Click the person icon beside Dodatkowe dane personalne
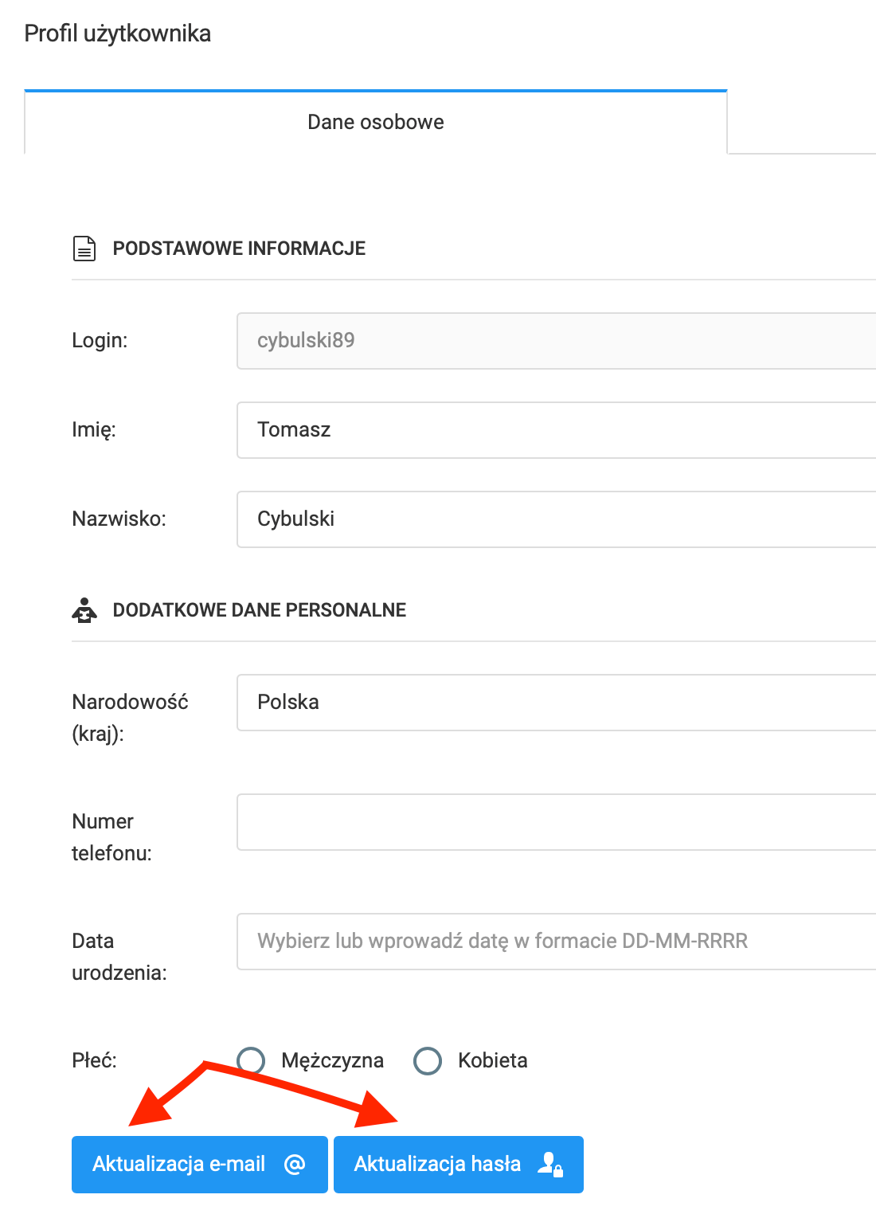The image size is (876, 1222). [84, 610]
